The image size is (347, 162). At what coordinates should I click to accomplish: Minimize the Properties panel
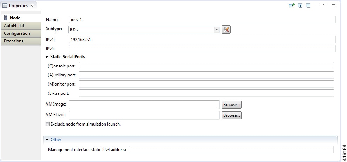pyautogui.click(x=325, y=5)
